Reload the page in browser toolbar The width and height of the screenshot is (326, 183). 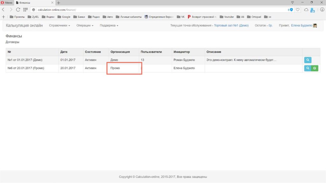pyautogui.click(x=18, y=10)
